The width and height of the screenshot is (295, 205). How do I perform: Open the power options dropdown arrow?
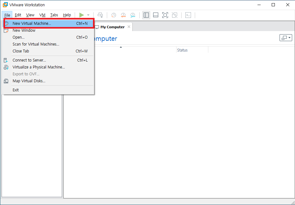88,15
